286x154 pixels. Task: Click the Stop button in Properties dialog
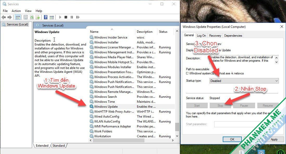click(x=220, y=106)
